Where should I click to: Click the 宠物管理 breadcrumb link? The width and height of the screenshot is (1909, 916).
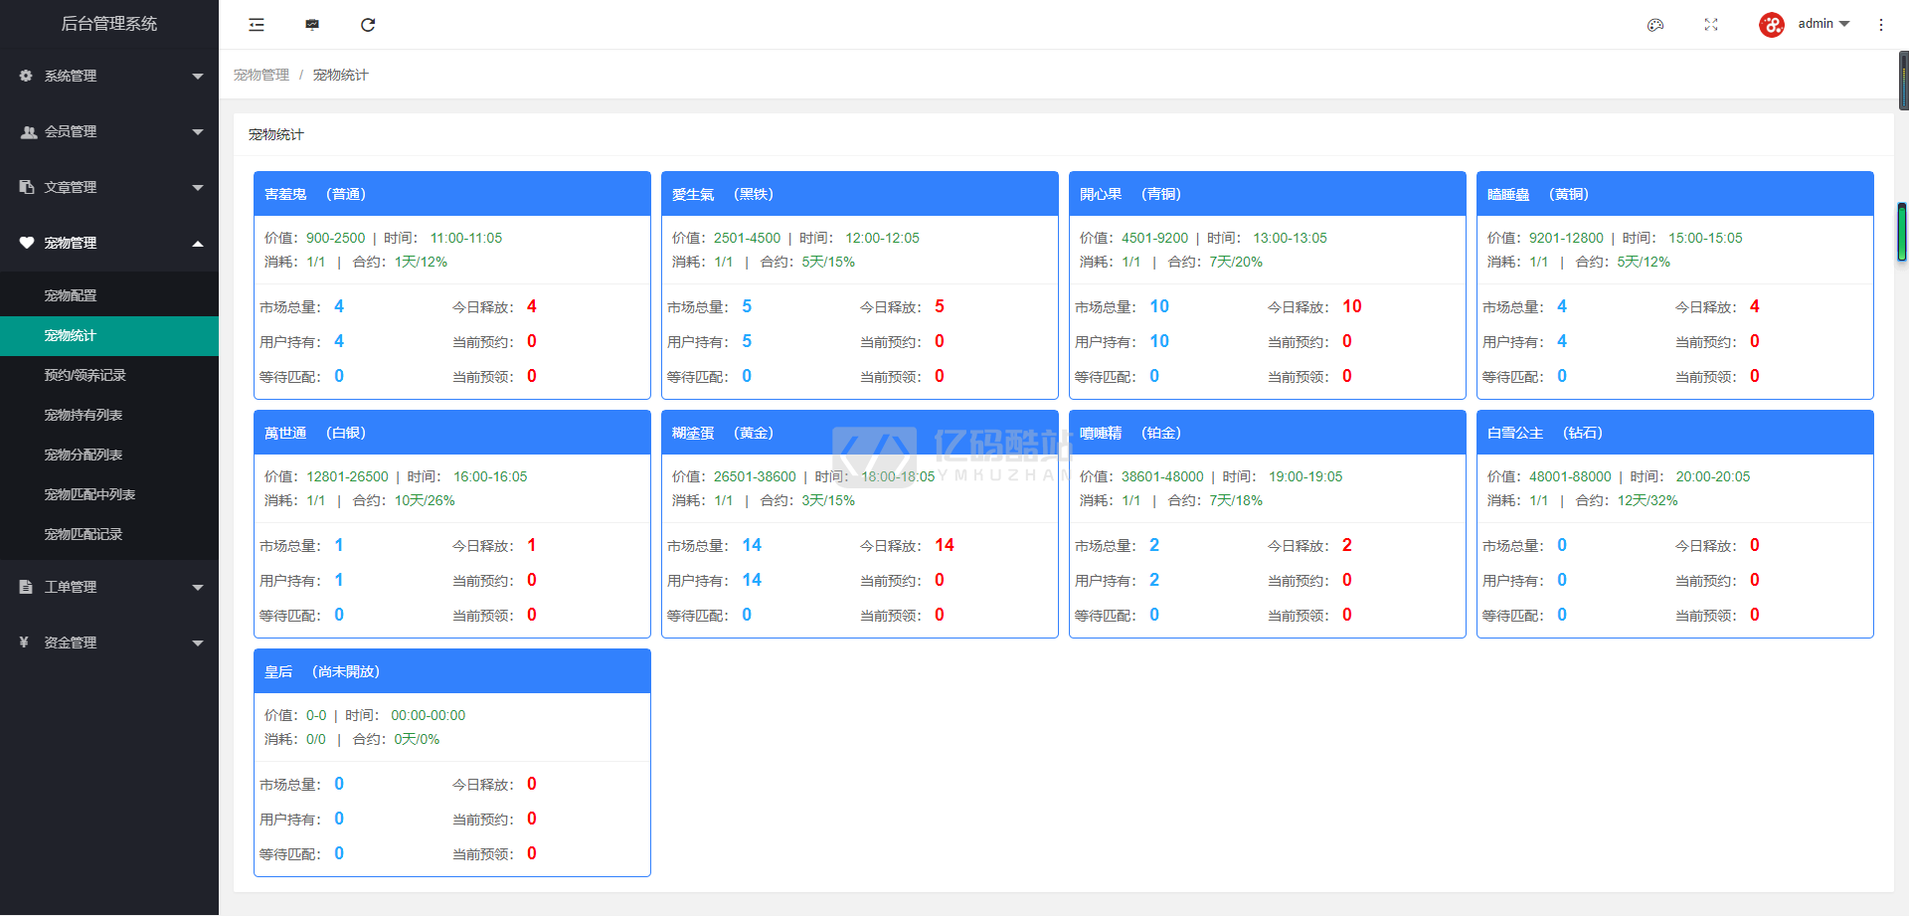point(261,75)
